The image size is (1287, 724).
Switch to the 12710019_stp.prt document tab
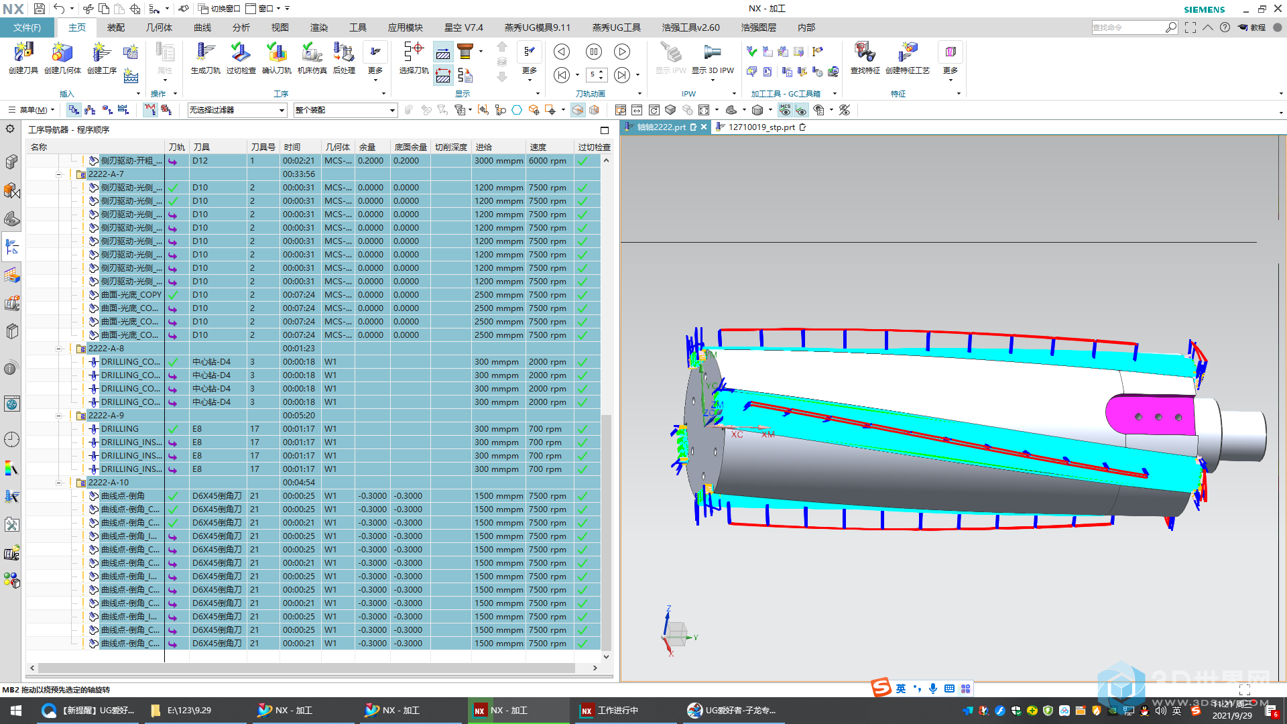point(761,127)
